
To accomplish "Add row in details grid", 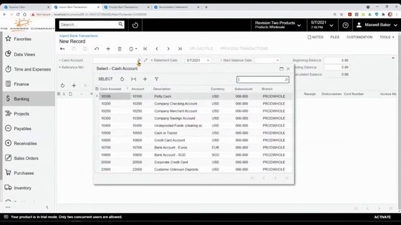I will pyautogui.click(x=74, y=86).
